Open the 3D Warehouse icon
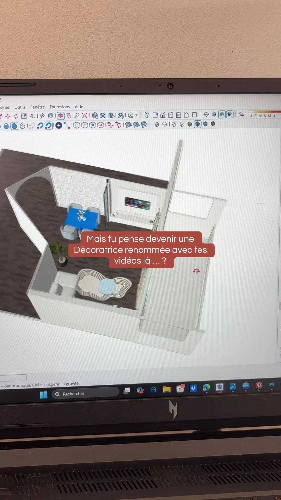 (95, 115)
